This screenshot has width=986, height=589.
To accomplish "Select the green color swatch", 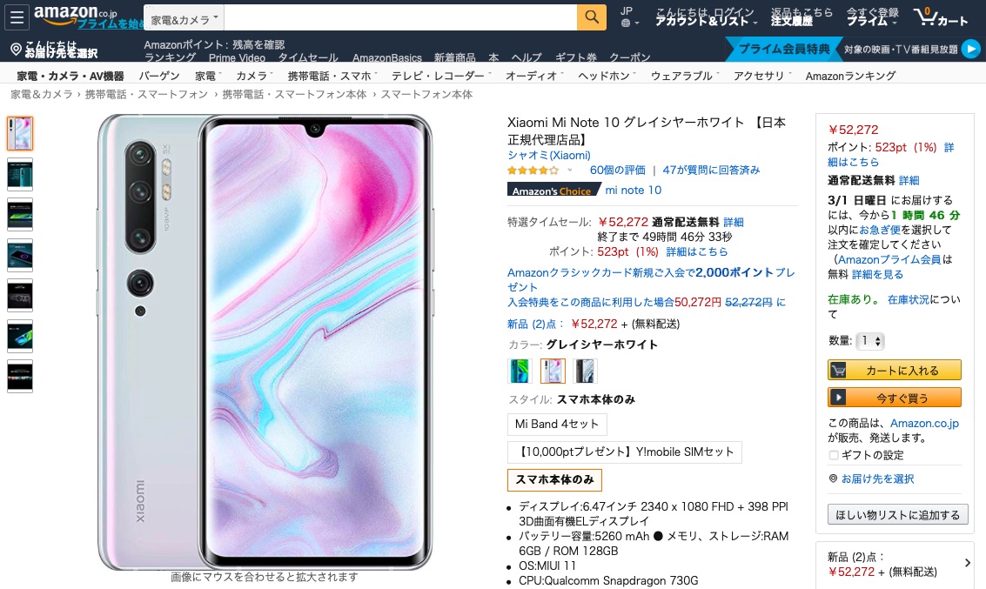I will pyautogui.click(x=520, y=371).
